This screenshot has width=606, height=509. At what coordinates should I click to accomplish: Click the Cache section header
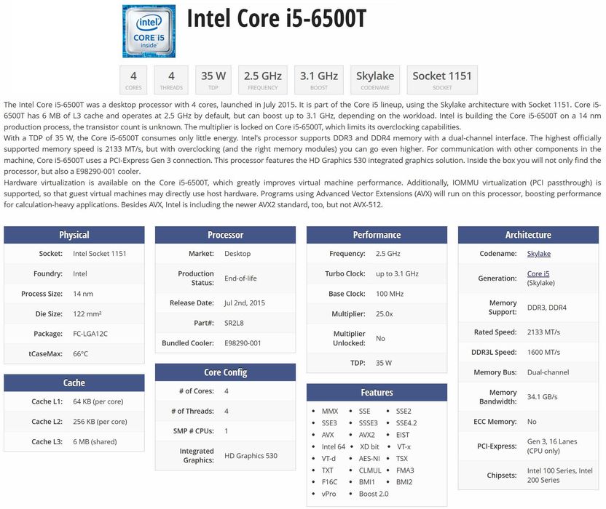point(74,382)
